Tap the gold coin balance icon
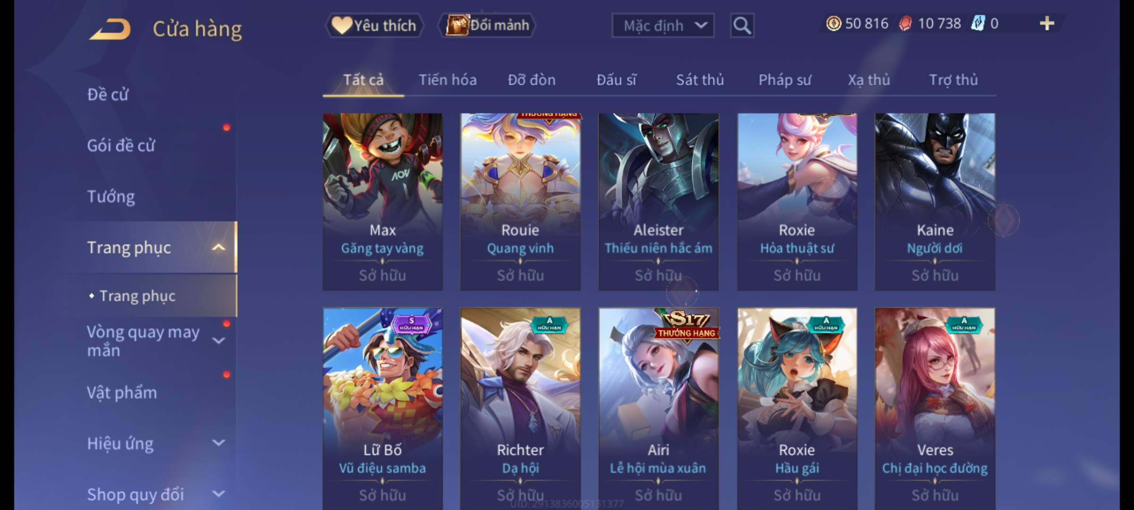1134x510 pixels. 833,24
